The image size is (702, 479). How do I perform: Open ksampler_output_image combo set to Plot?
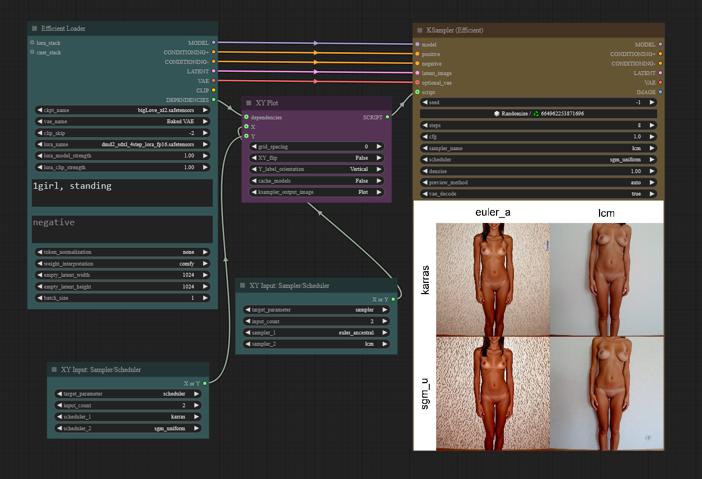click(x=316, y=192)
